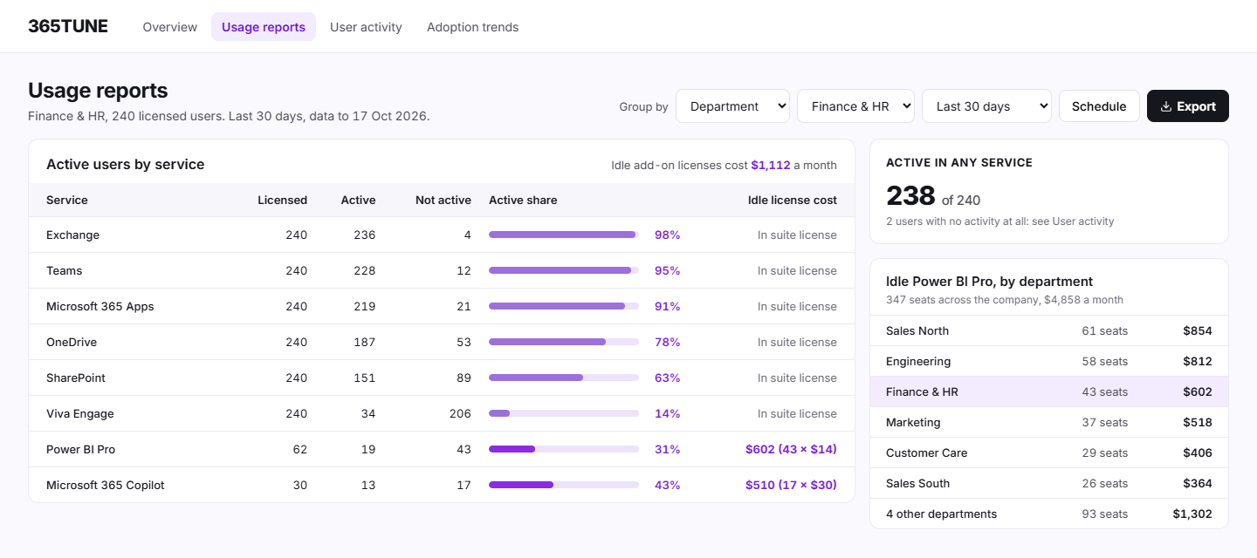Click the 43% Copilot share value
The width and height of the screenshot is (1257, 558).
tap(667, 485)
